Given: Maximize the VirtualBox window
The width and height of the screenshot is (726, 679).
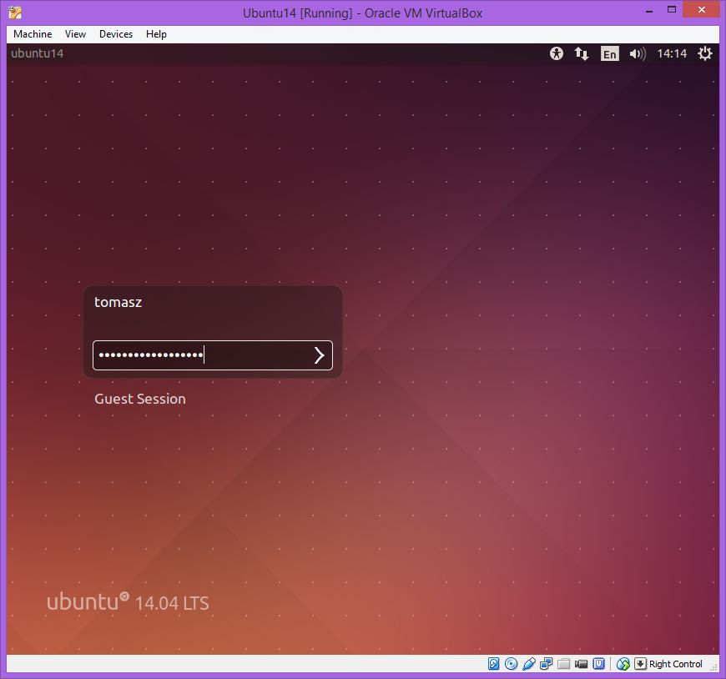Looking at the screenshot, I should (672, 10).
